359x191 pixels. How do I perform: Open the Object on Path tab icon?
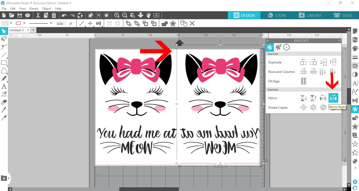286,47
